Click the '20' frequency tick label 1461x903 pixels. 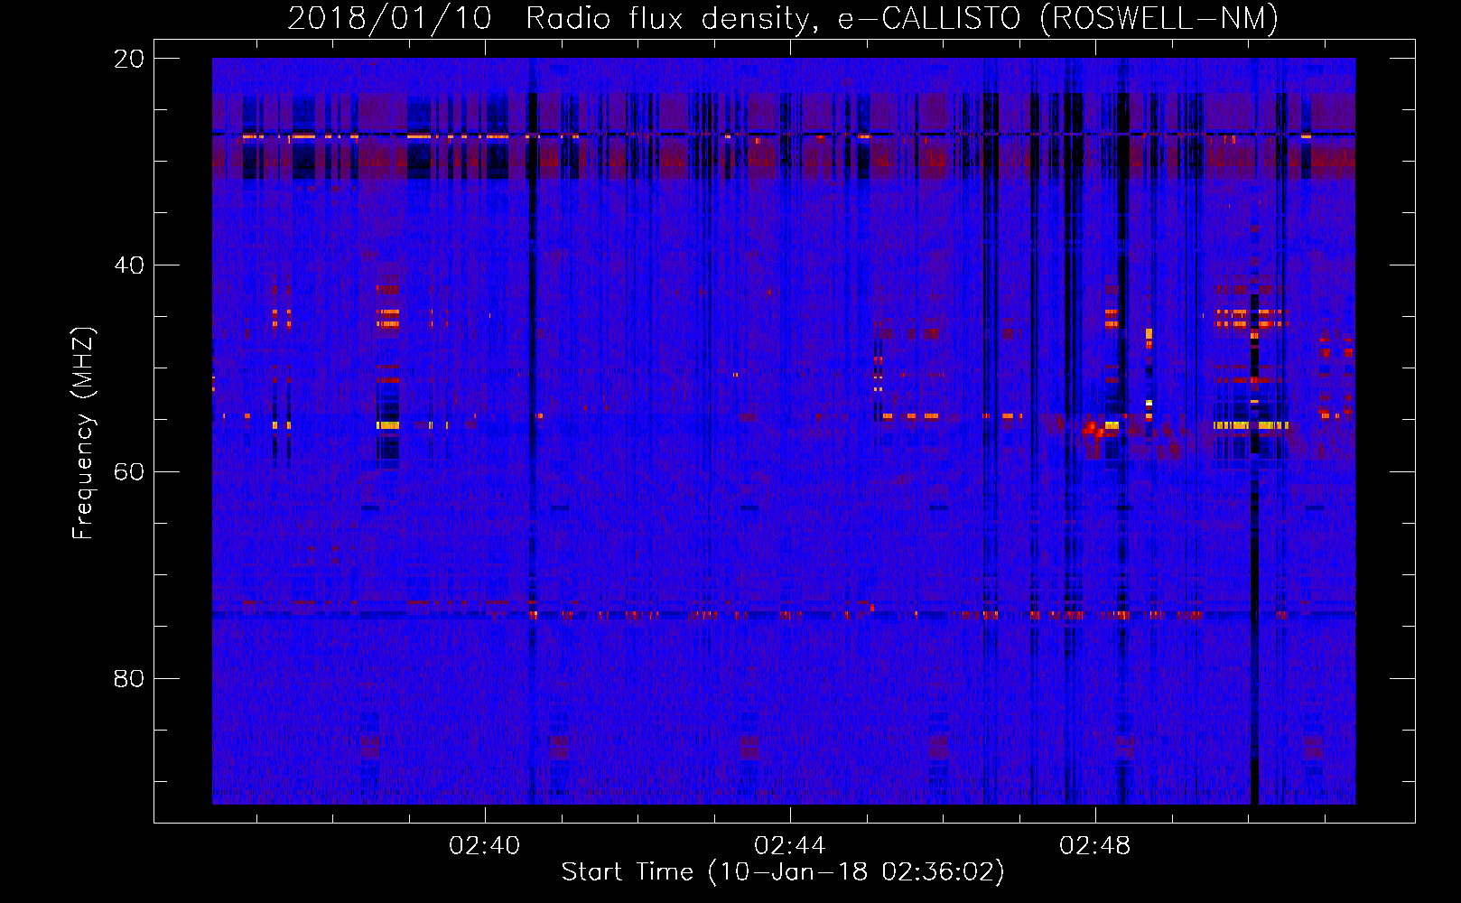point(129,59)
